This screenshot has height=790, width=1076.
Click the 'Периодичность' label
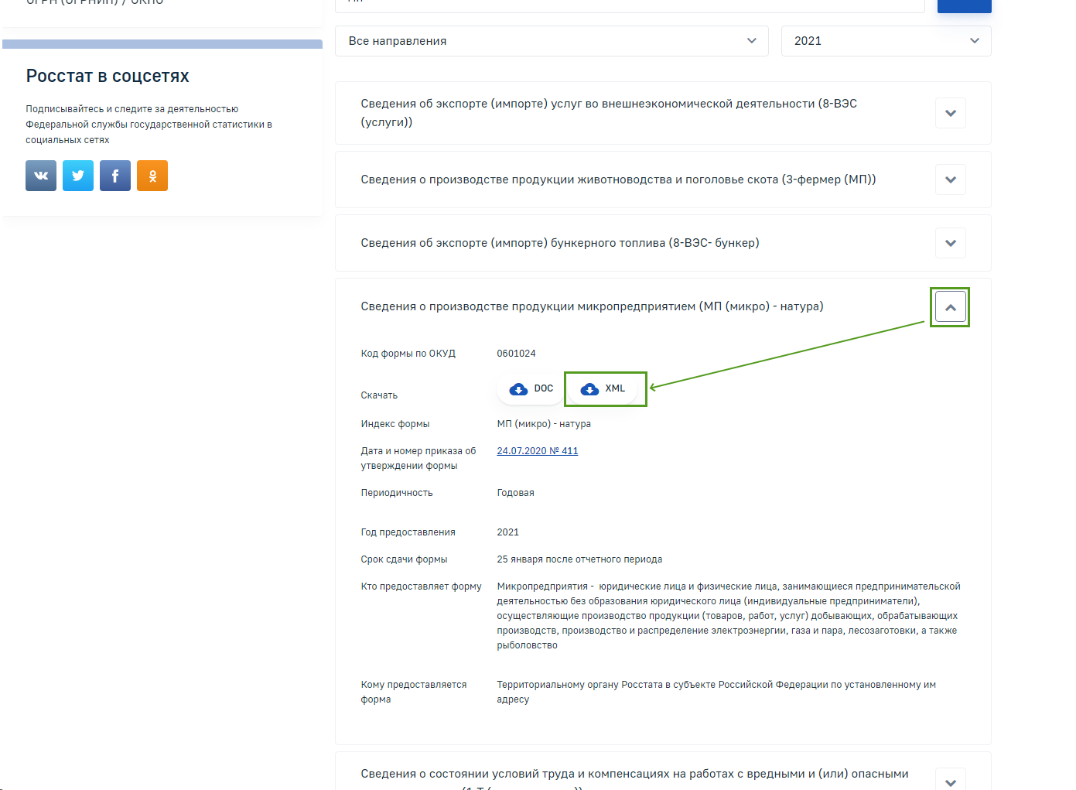(x=397, y=493)
